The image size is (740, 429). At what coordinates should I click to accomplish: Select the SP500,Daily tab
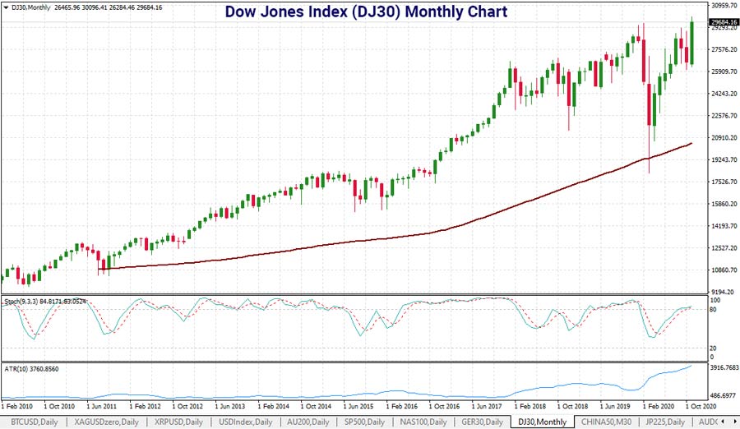coord(364,422)
